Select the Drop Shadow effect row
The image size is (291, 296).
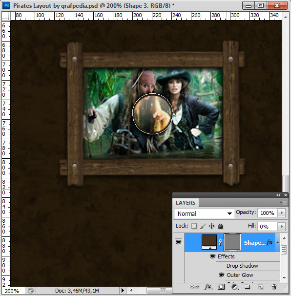click(x=242, y=266)
